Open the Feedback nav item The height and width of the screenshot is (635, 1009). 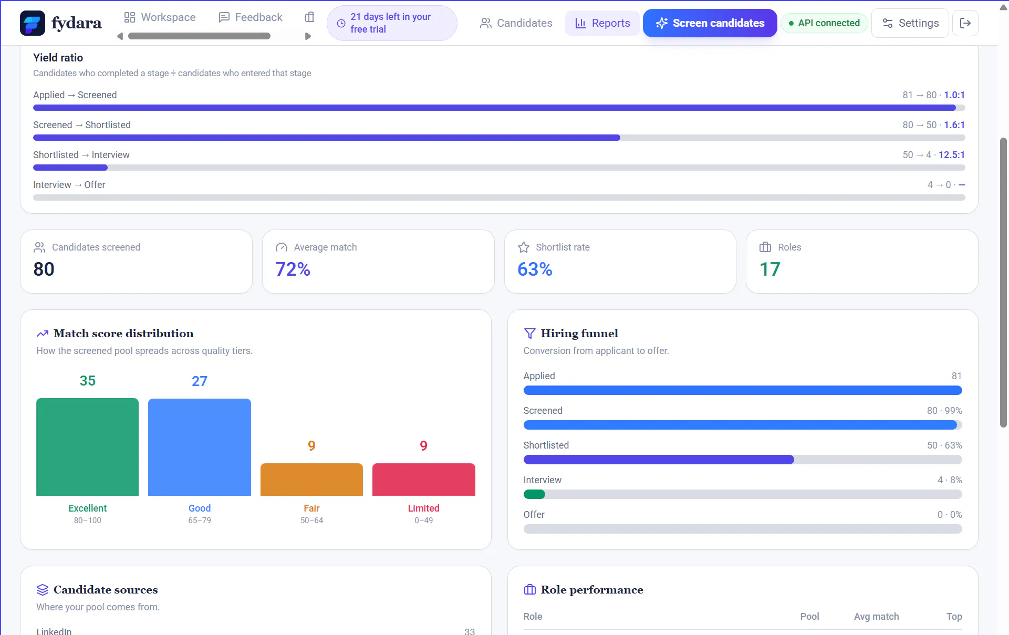(251, 17)
